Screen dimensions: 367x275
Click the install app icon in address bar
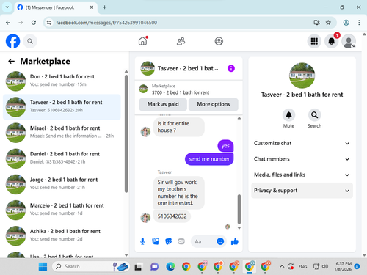click(316, 23)
